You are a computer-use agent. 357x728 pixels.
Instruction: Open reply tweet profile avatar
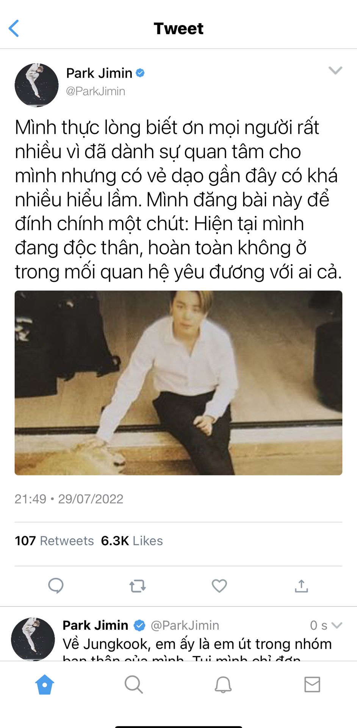33,639
